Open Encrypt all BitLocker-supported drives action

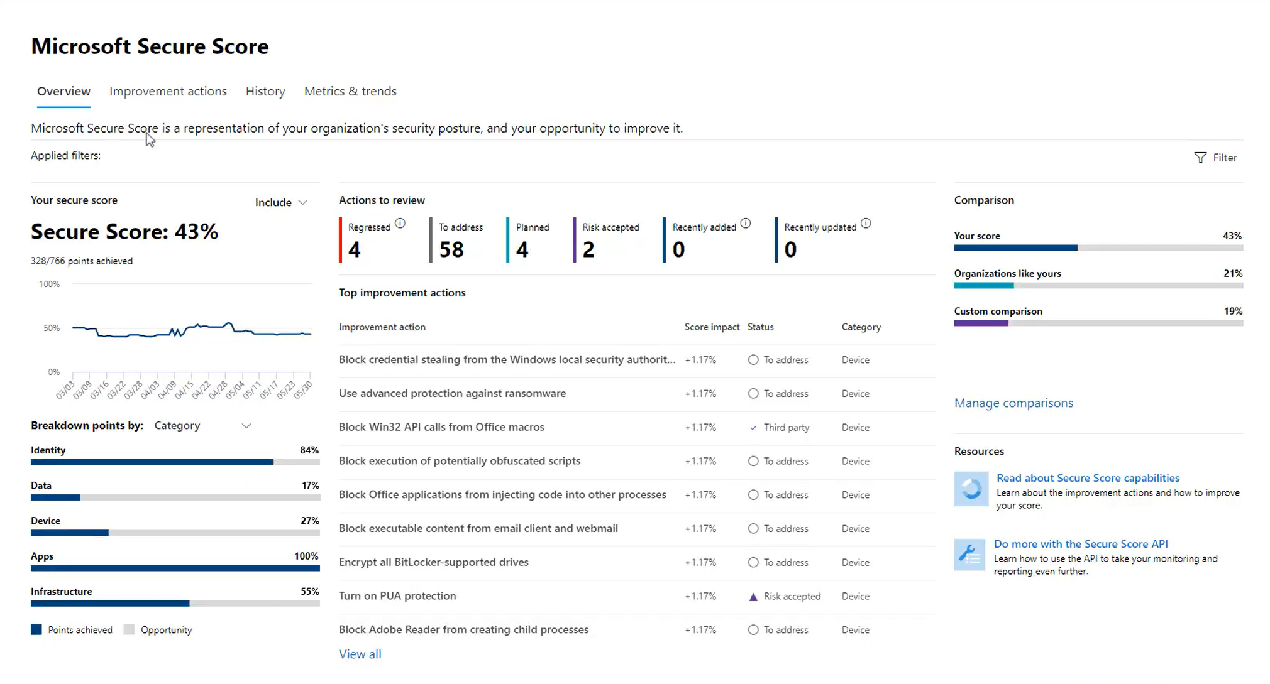434,562
